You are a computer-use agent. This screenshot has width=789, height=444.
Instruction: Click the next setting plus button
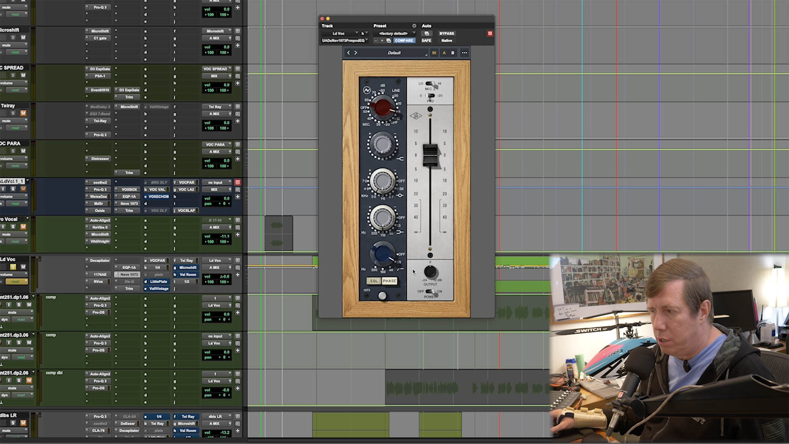382,40
